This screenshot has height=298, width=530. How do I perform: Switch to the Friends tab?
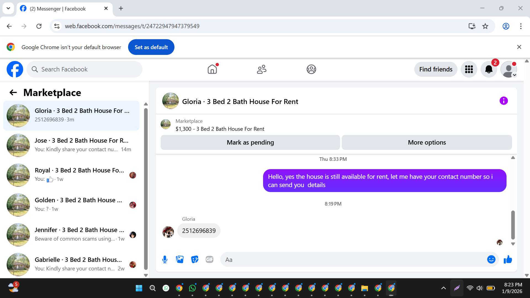[x=261, y=69]
